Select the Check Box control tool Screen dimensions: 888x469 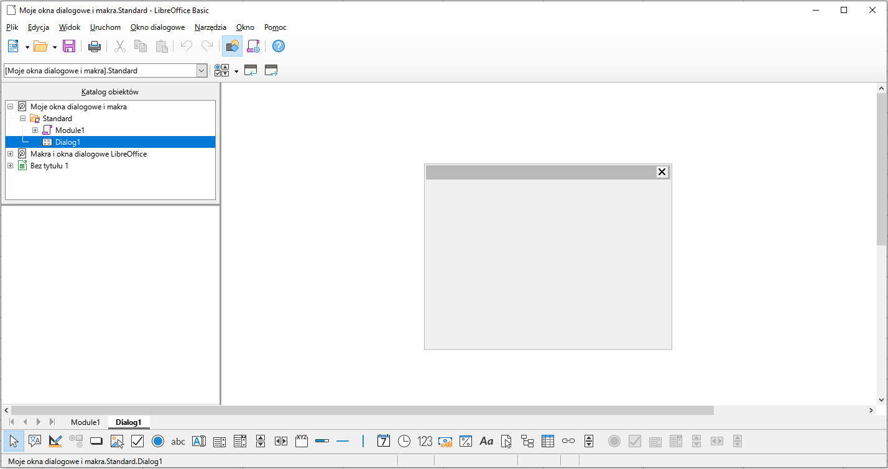[x=137, y=441]
